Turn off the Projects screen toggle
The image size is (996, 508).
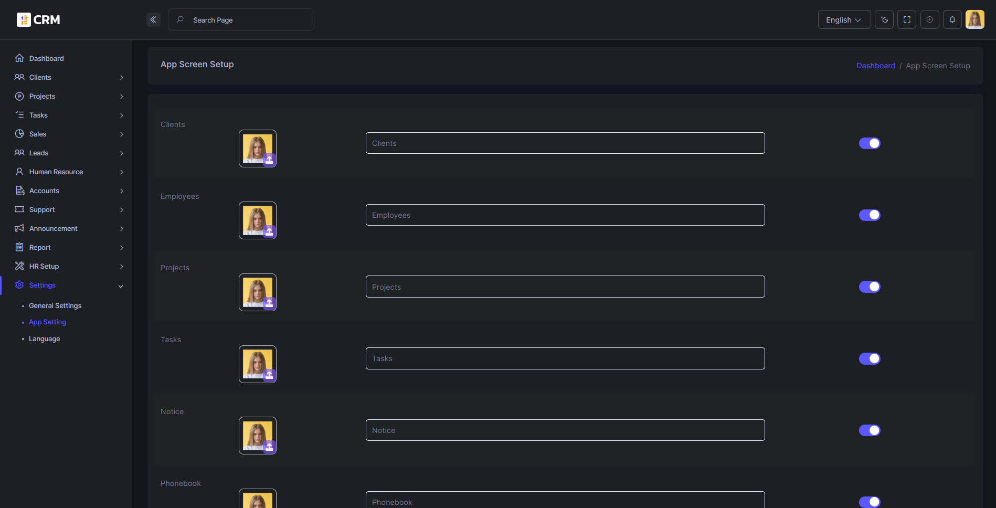pyautogui.click(x=869, y=287)
